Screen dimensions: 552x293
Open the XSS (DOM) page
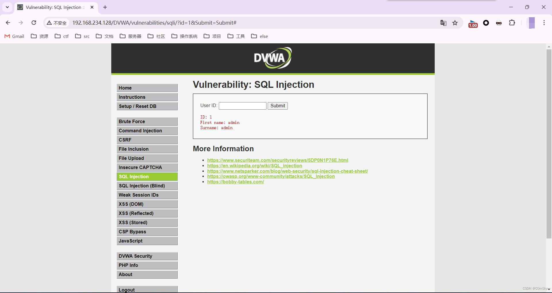click(147, 204)
